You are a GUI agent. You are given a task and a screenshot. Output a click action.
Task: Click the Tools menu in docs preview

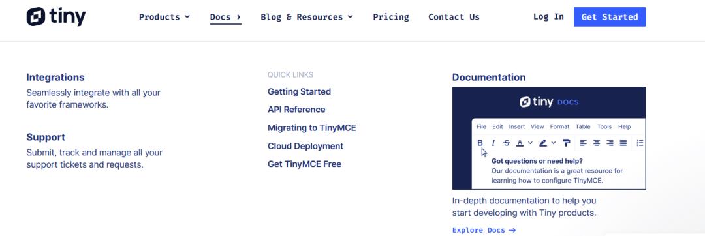pos(604,127)
